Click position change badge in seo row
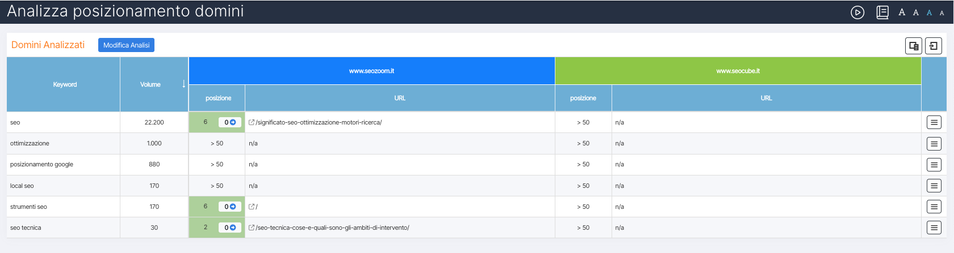This screenshot has width=954, height=253. pos(230,122)
